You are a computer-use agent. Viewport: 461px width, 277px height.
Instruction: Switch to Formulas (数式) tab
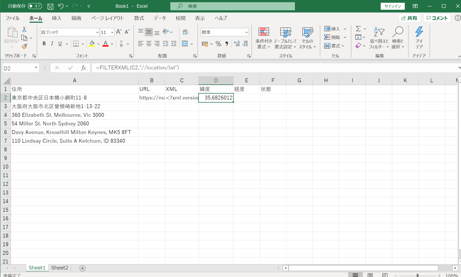coord(139,18)
